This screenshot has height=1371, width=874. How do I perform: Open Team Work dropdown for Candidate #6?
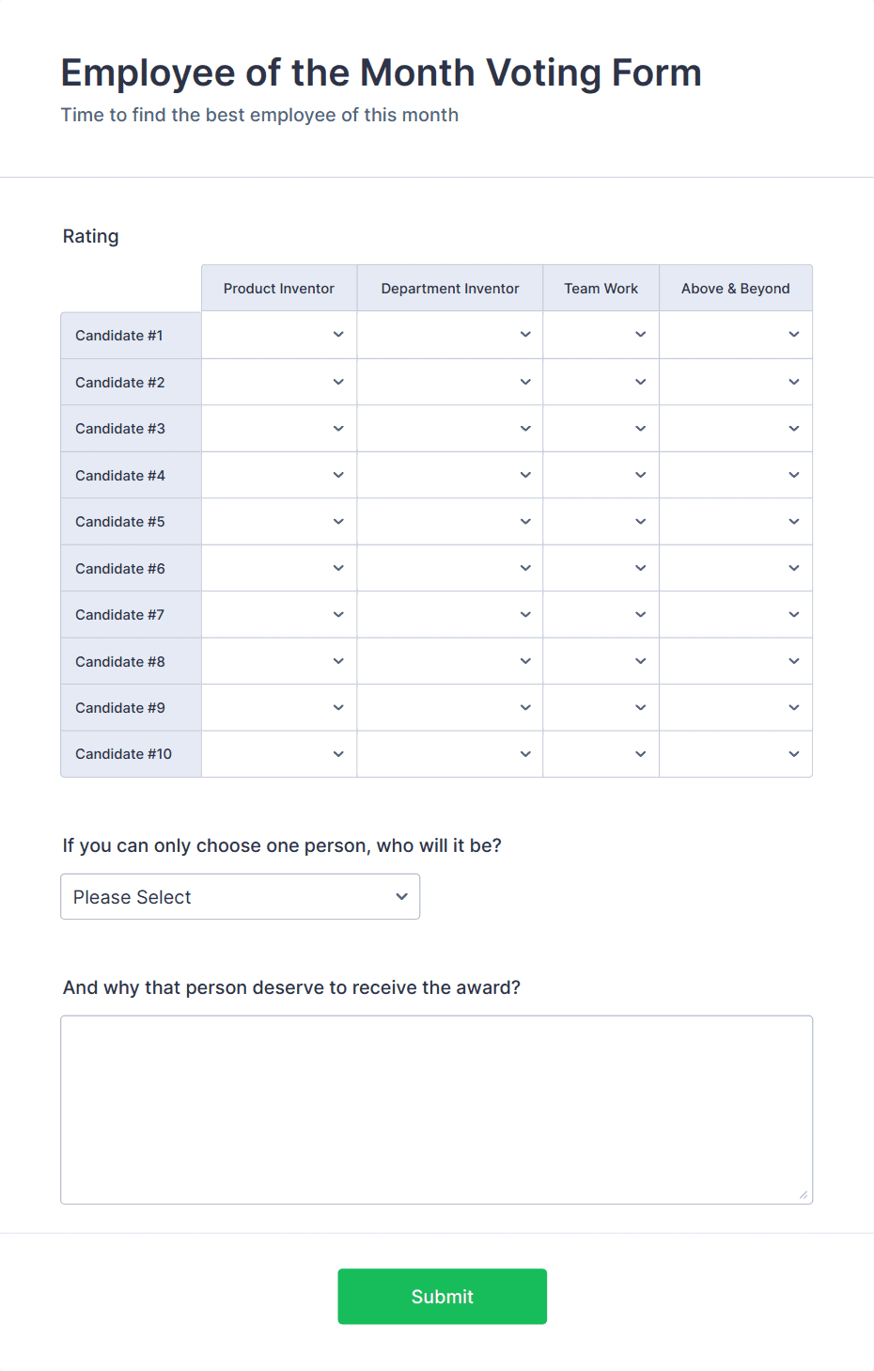point(601,568)
